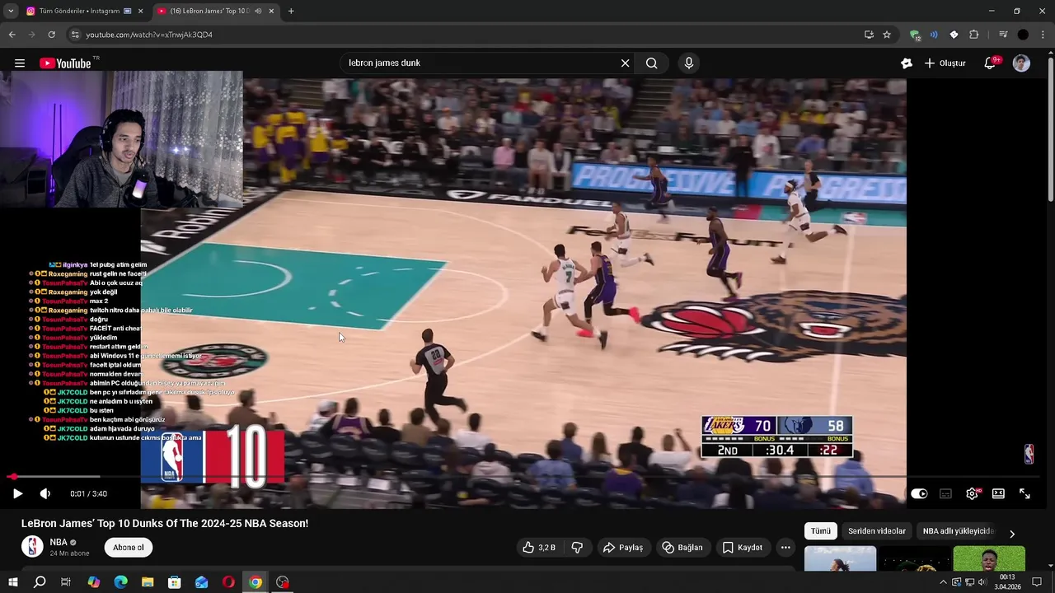The height and width of the screenshot is (593, 1055).
Task: Close the LeBron James YouTube tab
Action: [x=272, y=11]
